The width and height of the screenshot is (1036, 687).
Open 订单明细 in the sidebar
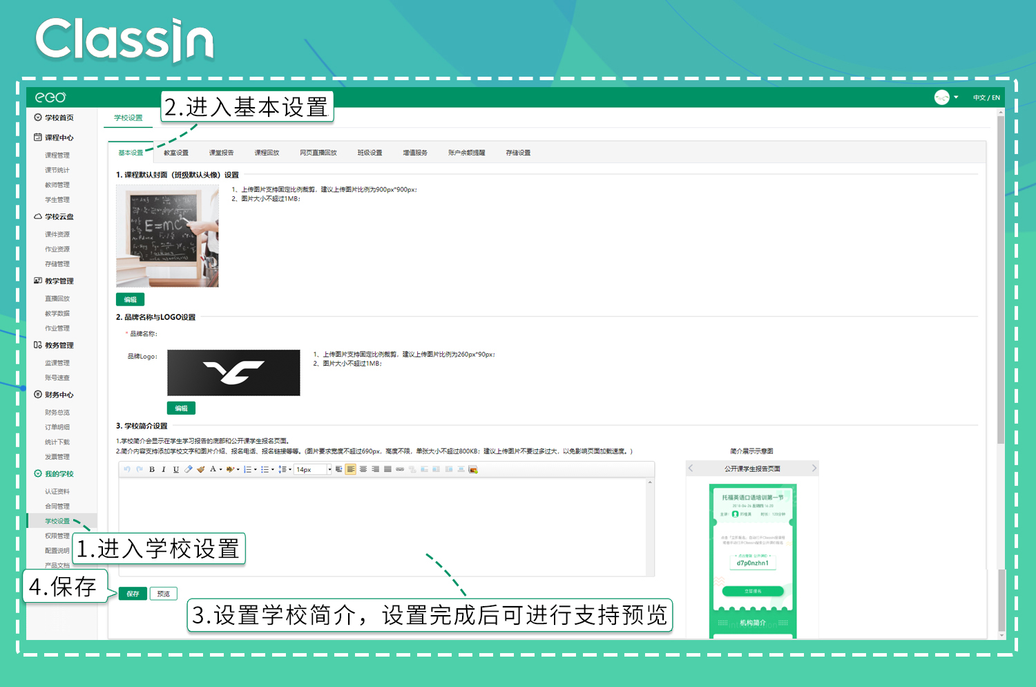(x=57, y=427)
